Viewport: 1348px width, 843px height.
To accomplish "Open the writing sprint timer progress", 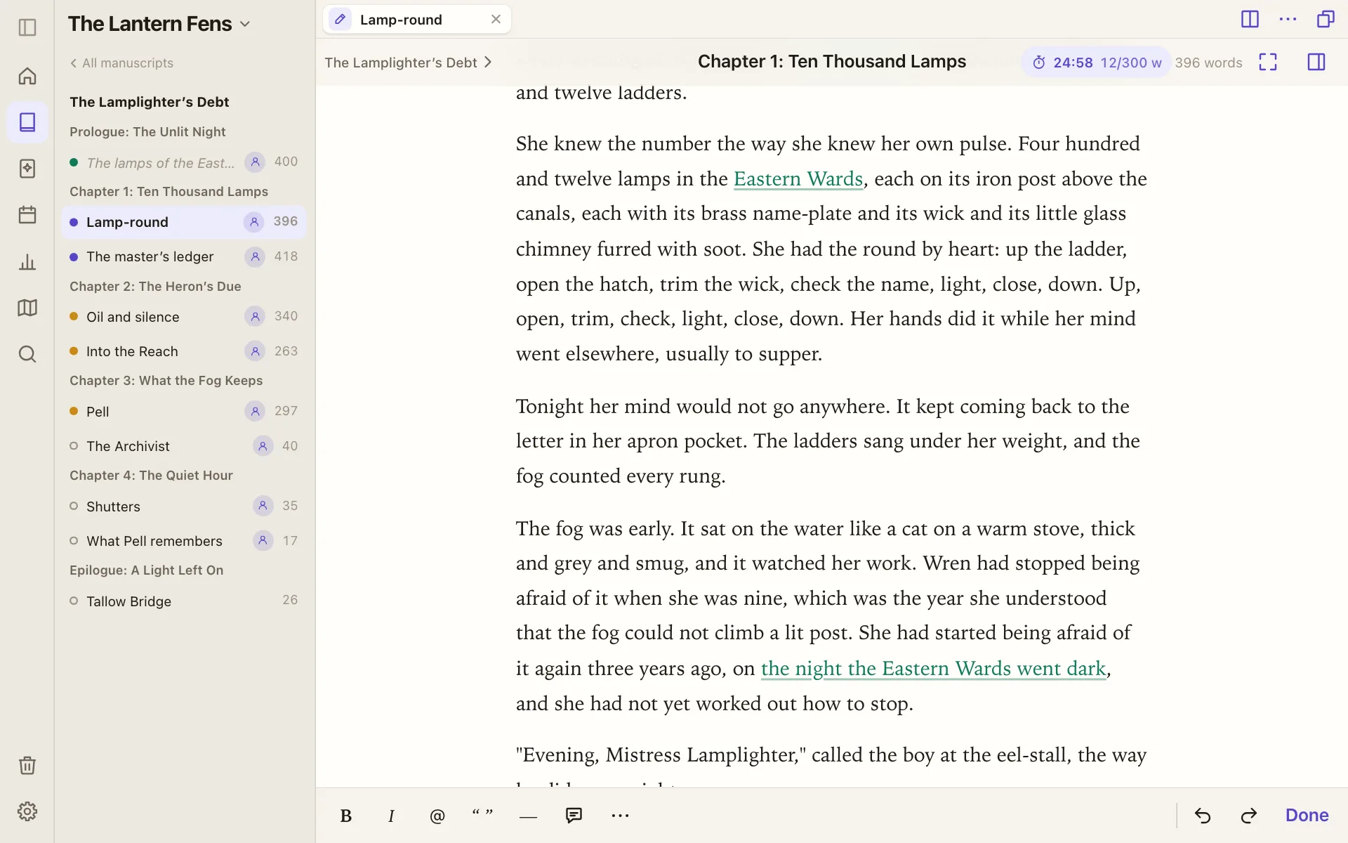I will tap(1096, 63).
